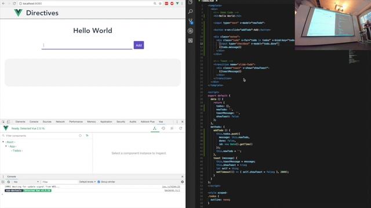This screenshot has width=371, height=208.
Task: Switch to the Audits tab
Action: tap(133, 122)
